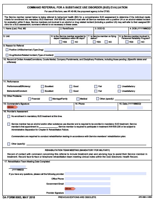Click the following provider name field

[105, 174]
